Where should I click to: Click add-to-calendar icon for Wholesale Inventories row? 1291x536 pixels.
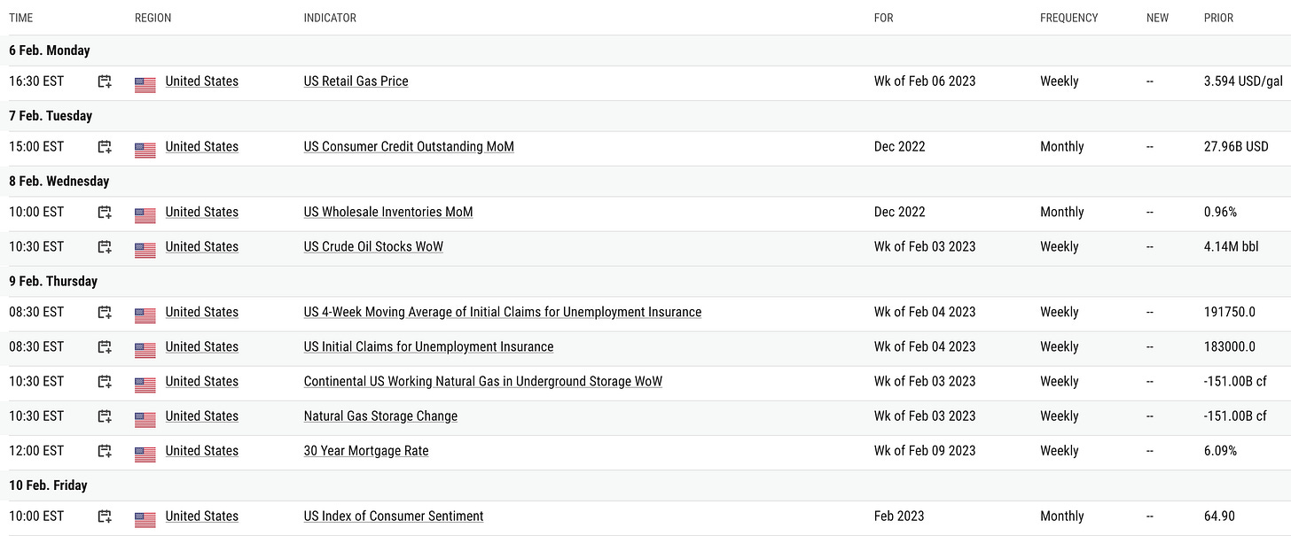point(105,213)
